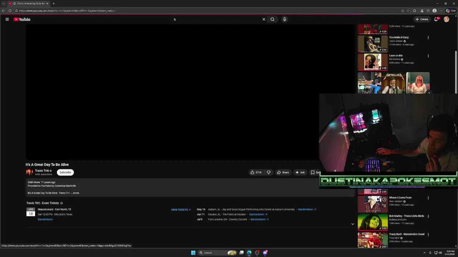Expand the event list chevron
This screenshot has height=257, width=458.
click(x=352, y=224)
